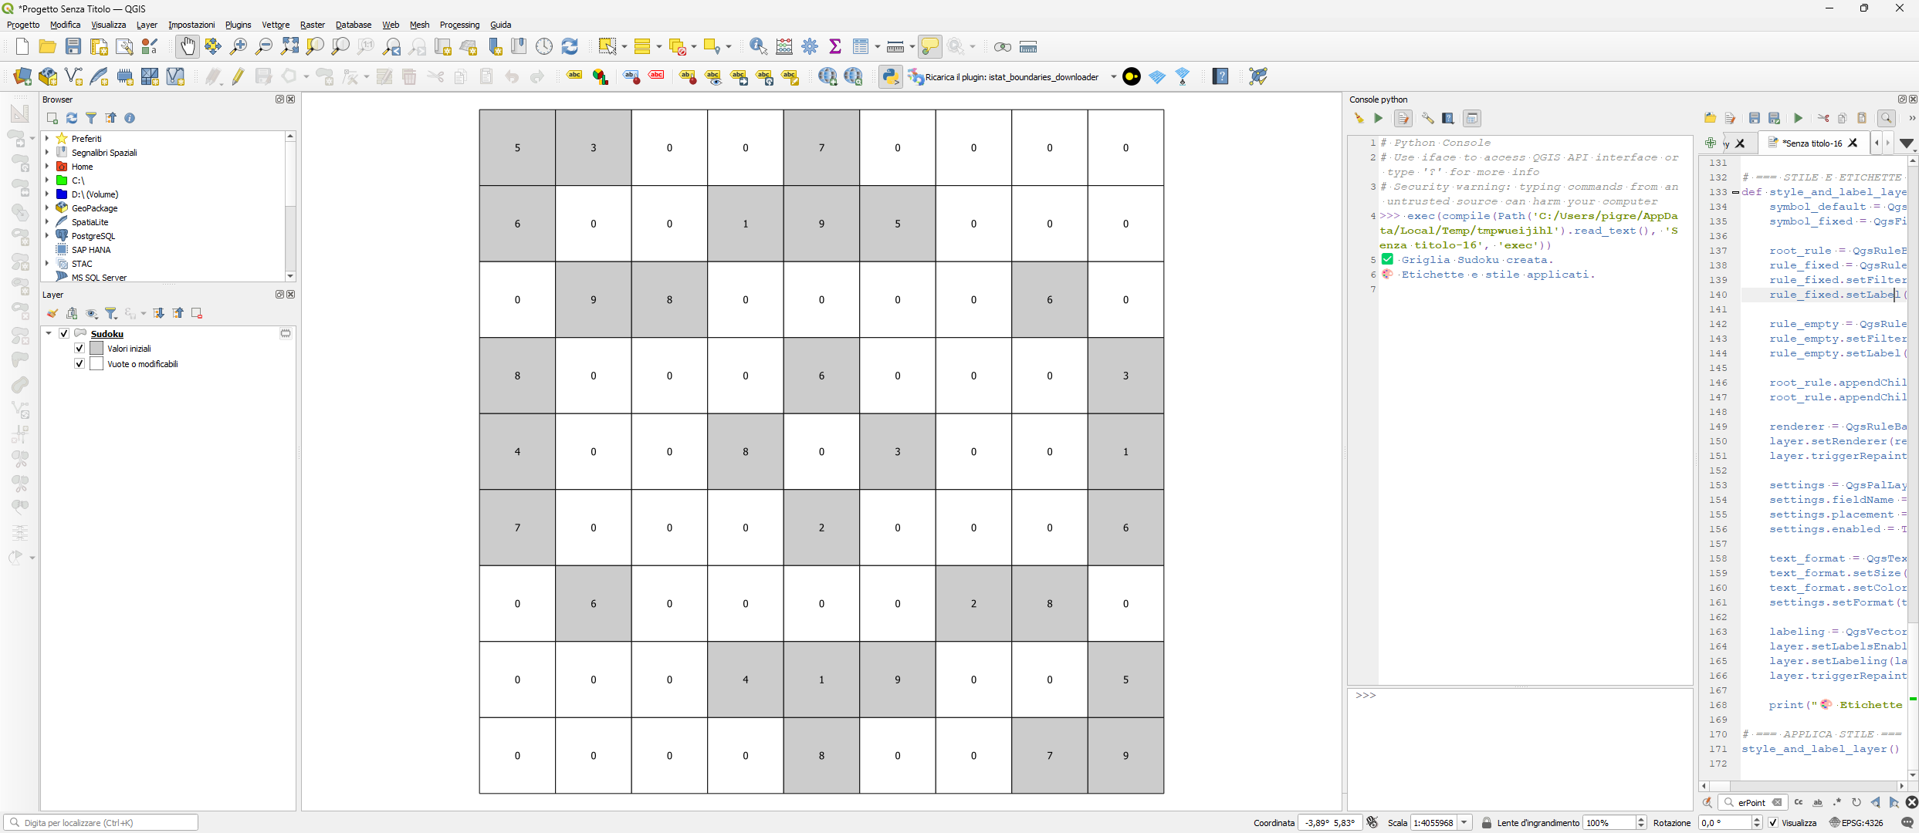Open the help book icon in toolbar
1919x833 pixels.
click(1220, 76)
